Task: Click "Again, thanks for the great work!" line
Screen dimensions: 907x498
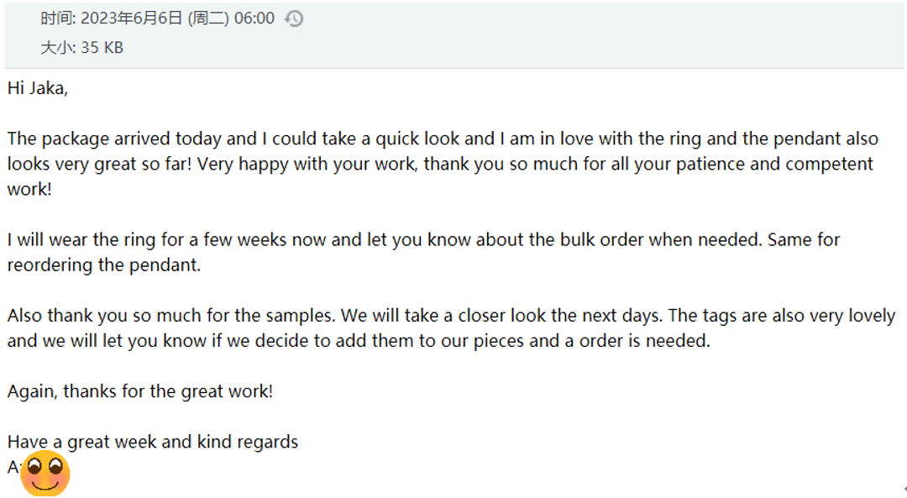Action: [x=140, y=391]
